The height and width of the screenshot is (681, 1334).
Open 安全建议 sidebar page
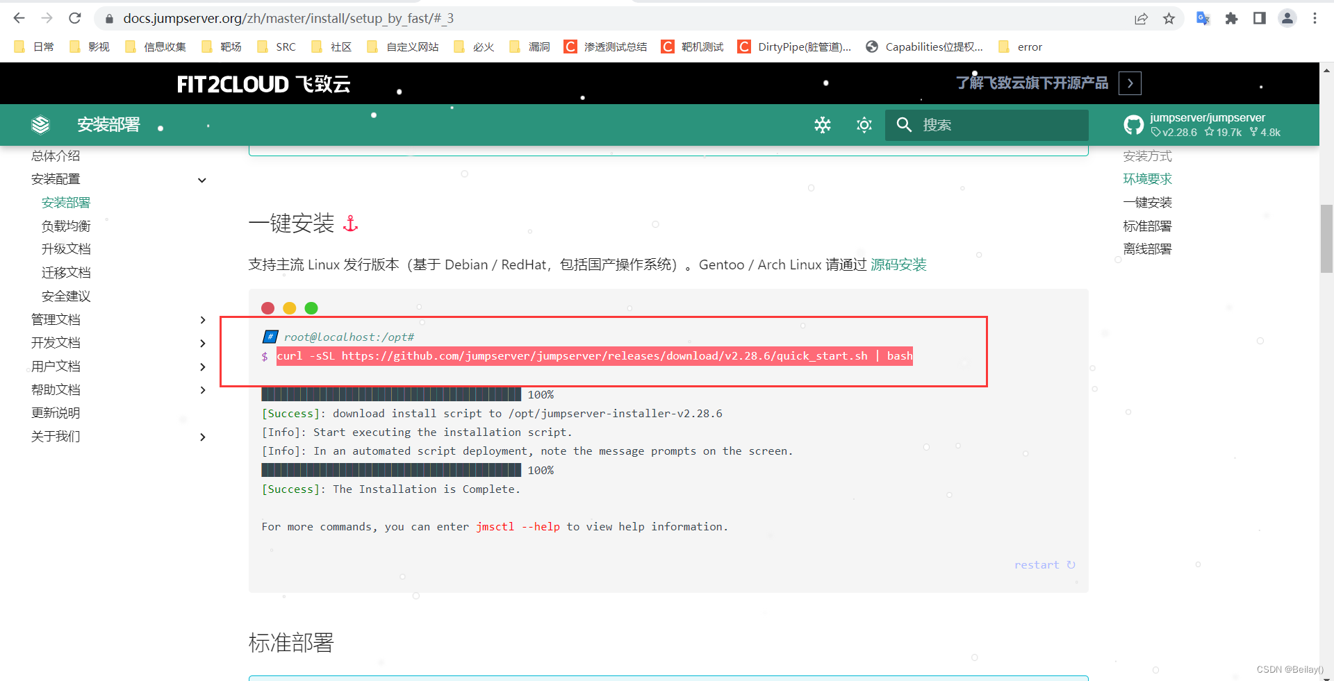[66, 296]
